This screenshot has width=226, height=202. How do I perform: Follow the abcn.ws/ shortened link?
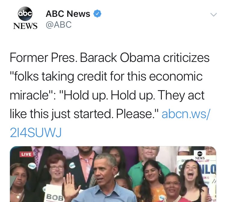tap(186, 114)
